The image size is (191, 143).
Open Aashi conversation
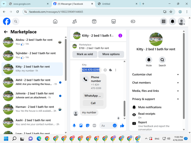point(32,123)
